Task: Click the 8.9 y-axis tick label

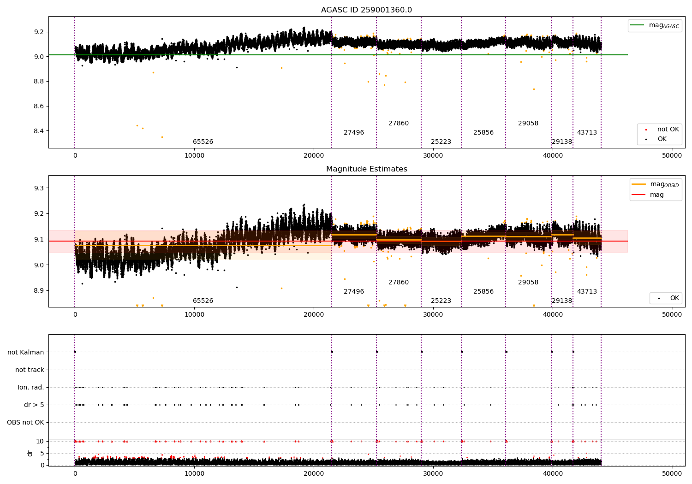Action: [39, 290]
